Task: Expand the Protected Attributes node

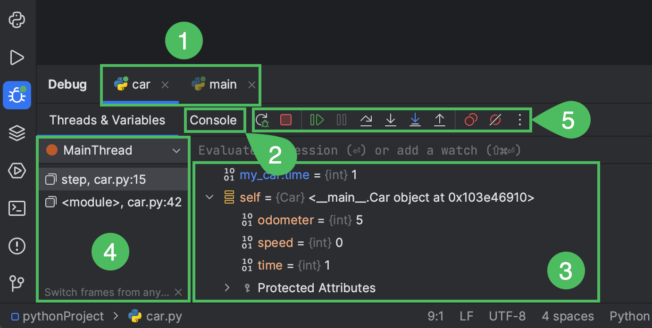Action: point(226,287)
